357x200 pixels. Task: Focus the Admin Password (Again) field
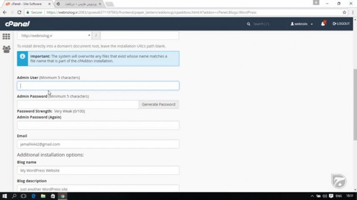point(98,125)
